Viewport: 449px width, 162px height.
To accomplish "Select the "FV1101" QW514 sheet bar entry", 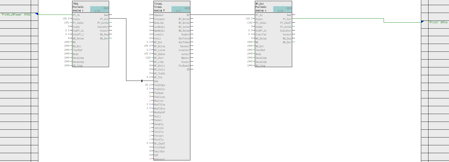I will pyautogui.click(x=438, y=22).
